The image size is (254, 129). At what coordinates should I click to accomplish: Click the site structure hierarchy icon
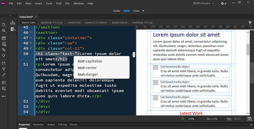click(x=13, y=23)
